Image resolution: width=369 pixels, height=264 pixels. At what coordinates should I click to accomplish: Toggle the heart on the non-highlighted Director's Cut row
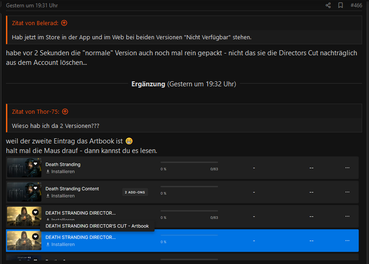[x=35, y=212]
